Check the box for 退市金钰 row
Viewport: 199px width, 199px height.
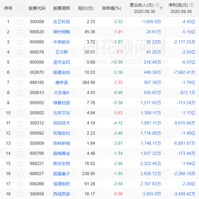tap(21, 62)
